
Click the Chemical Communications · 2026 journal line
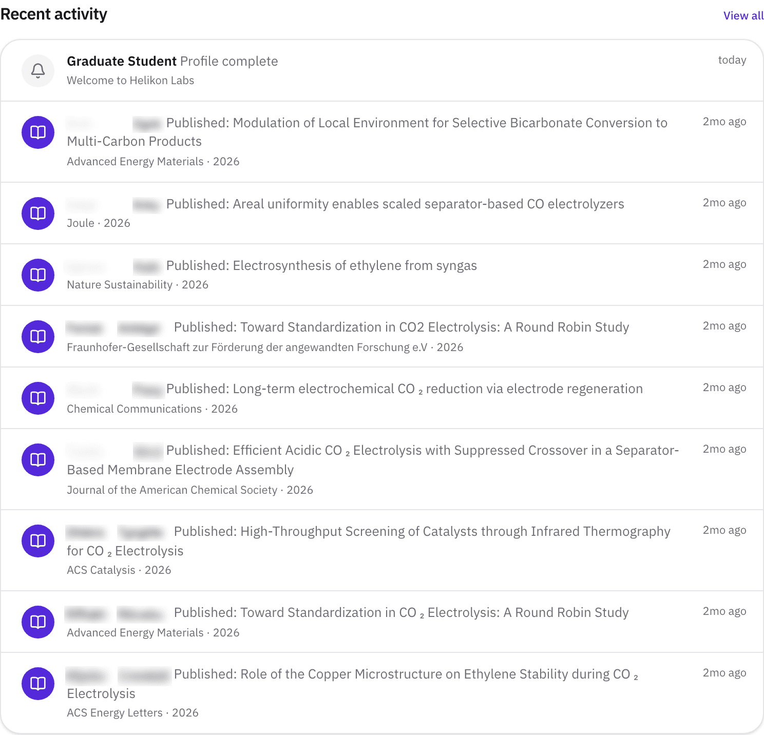point(152,409)
